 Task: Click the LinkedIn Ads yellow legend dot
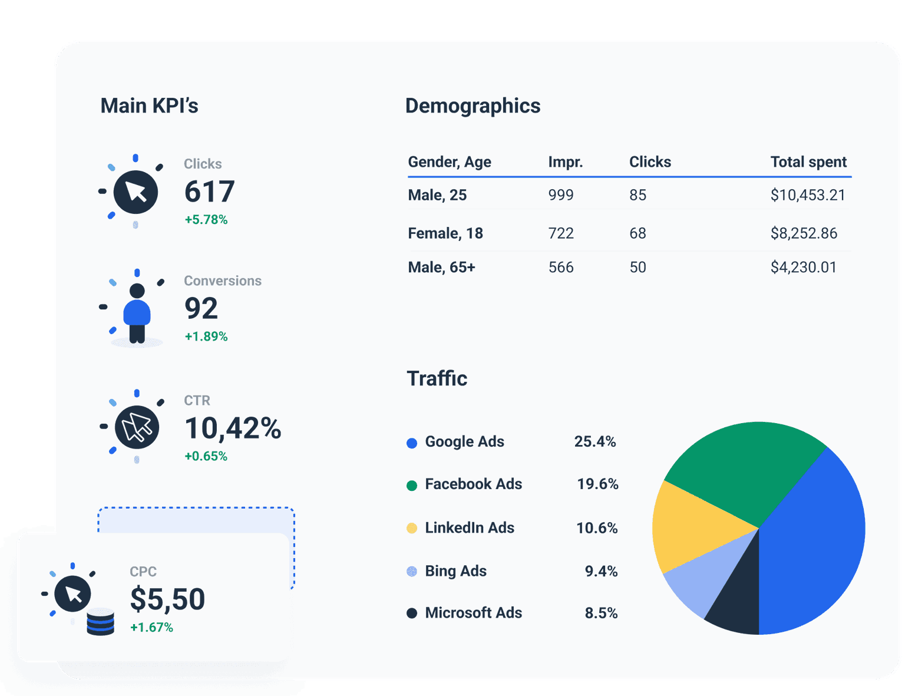point(411,529)
